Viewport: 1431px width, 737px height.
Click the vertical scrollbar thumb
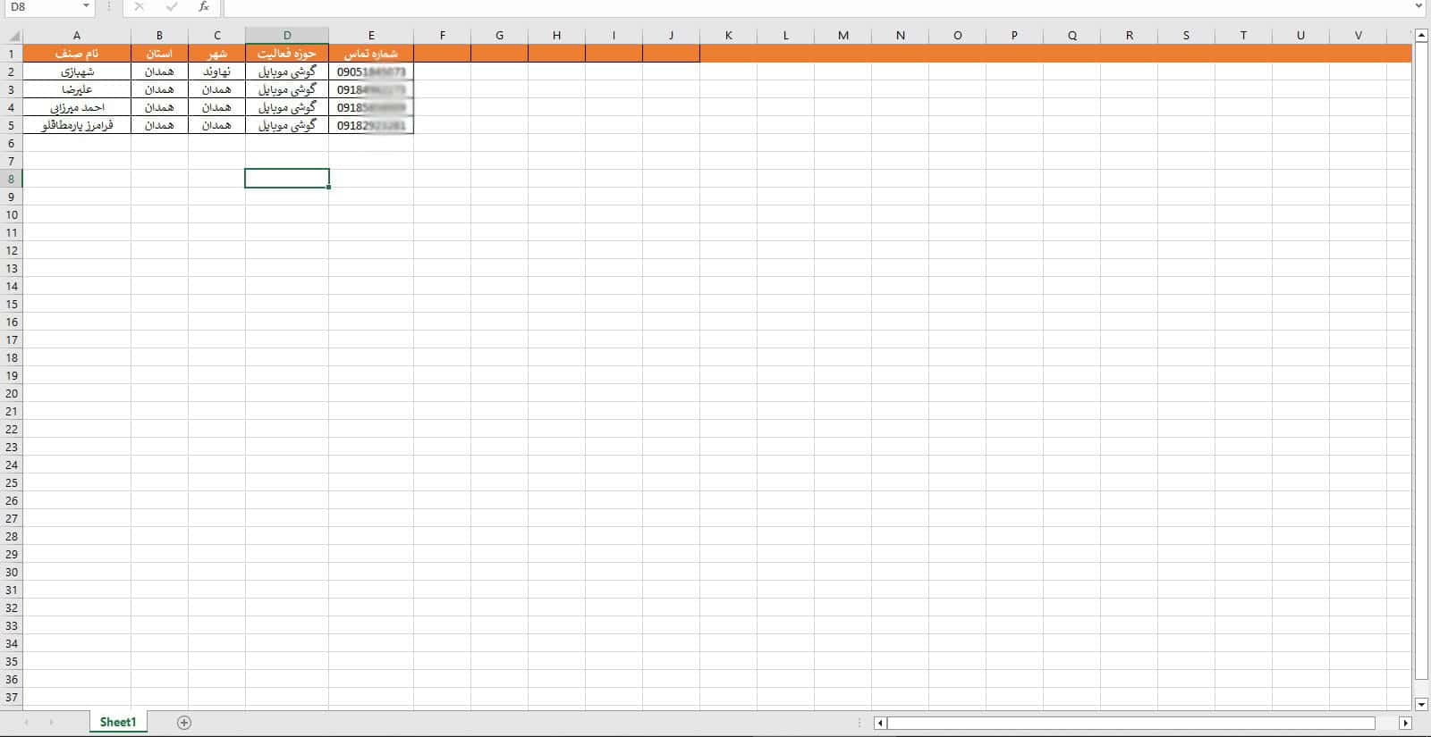coord(1422,360)
